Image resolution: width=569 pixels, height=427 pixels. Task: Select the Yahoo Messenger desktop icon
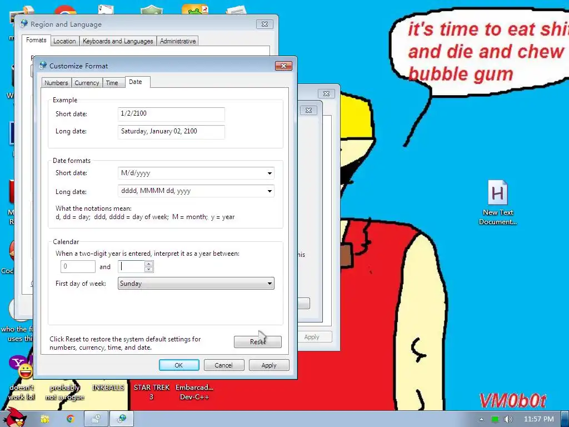(21, 367)
